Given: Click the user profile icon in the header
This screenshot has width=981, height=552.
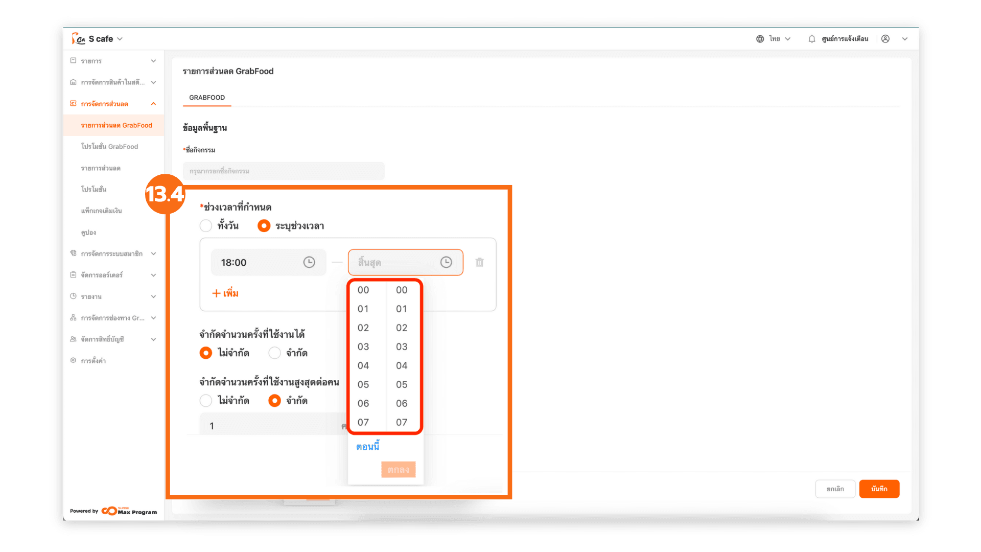Looking at the screenshot, I should (885, 39).
